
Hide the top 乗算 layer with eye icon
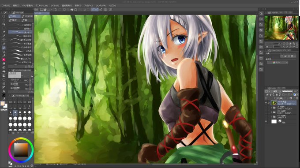point(266,103)
